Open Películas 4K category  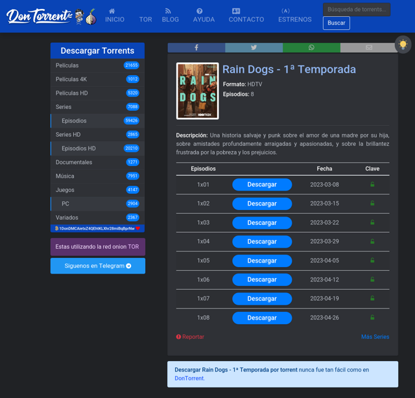click(x=71, y=79)
